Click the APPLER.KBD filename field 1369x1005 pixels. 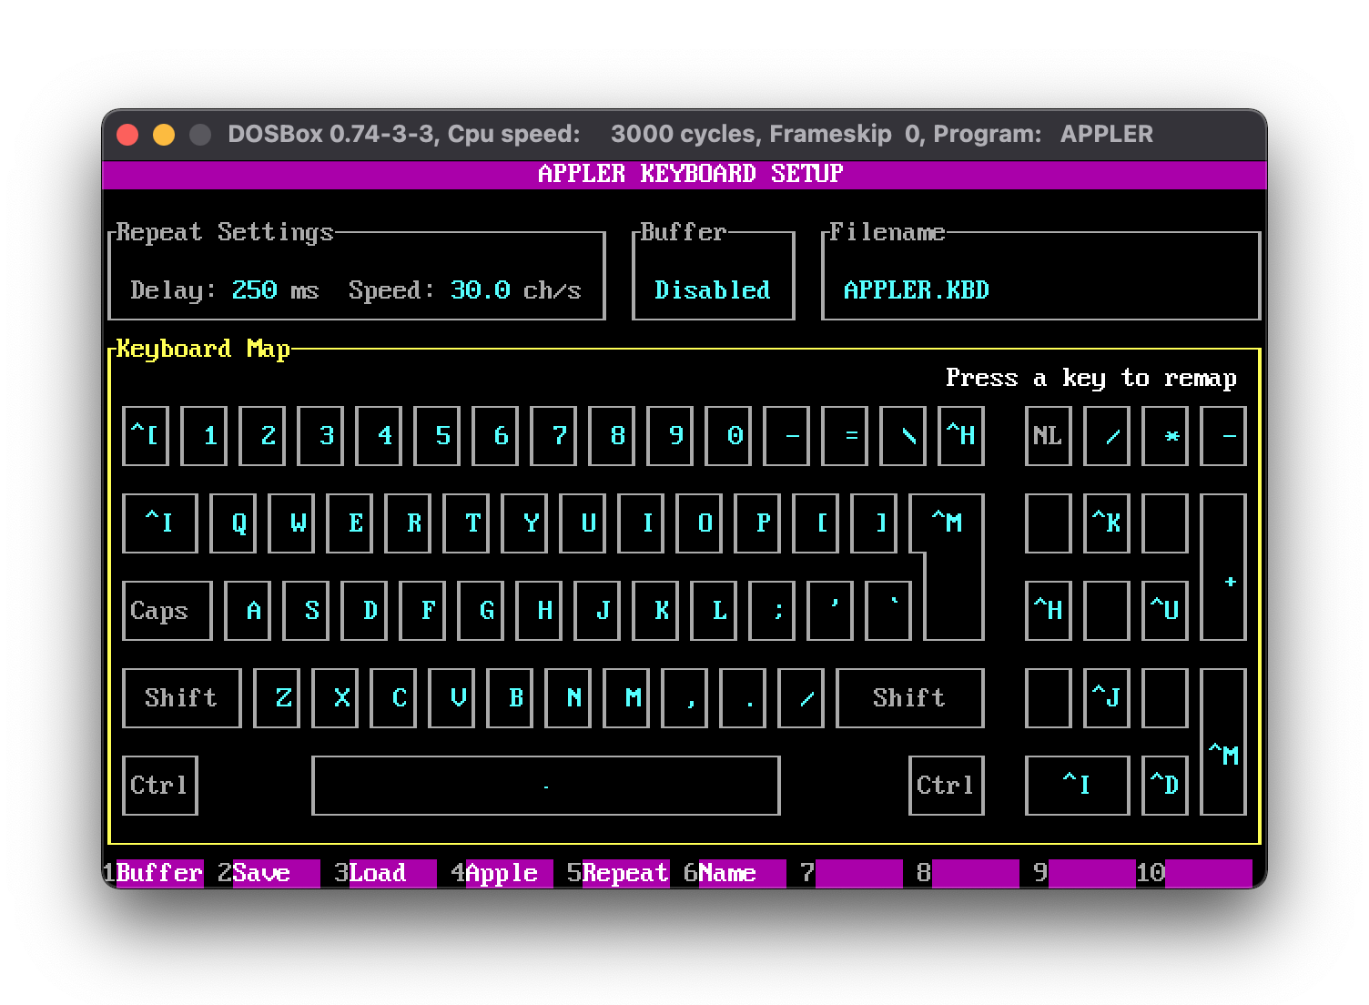917,290
